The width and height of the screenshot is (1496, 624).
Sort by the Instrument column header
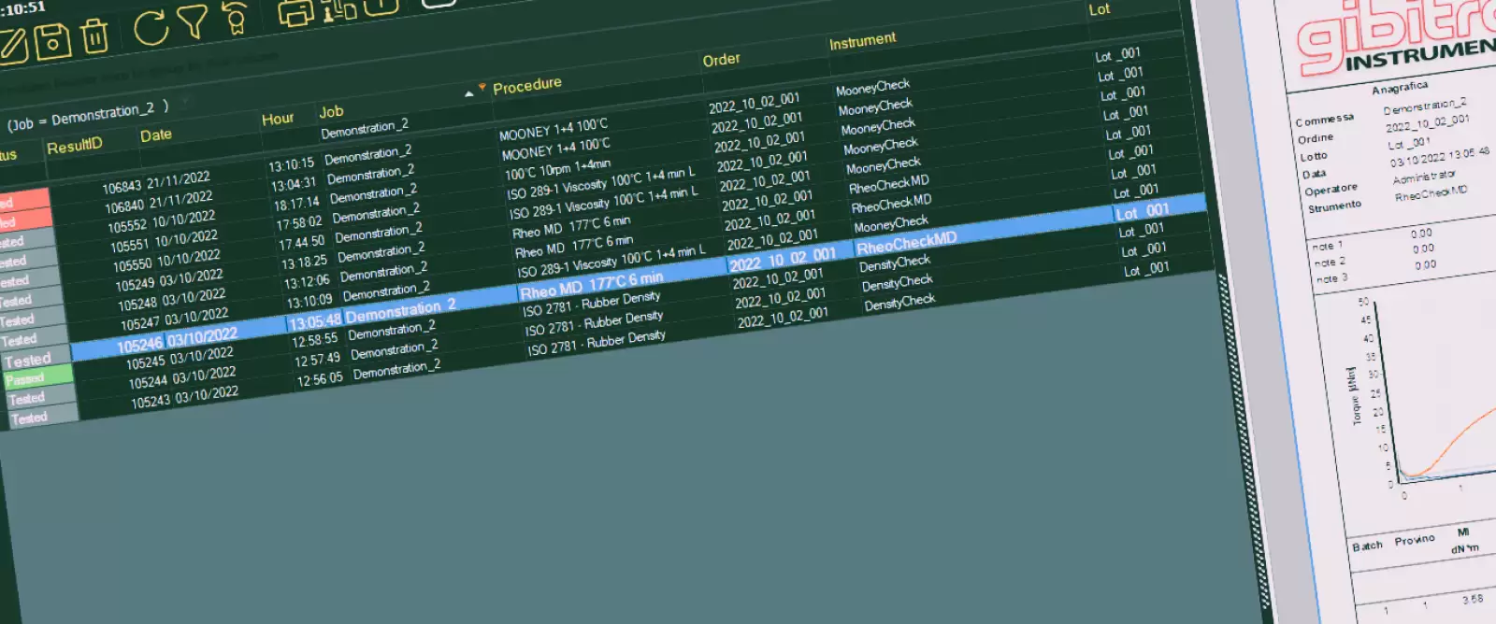coord(862,40)
